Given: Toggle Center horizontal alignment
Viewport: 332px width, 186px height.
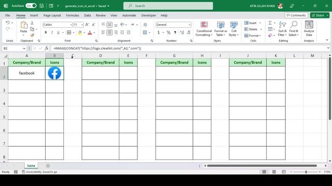Looking at the screenshot, I should (109, 33).
